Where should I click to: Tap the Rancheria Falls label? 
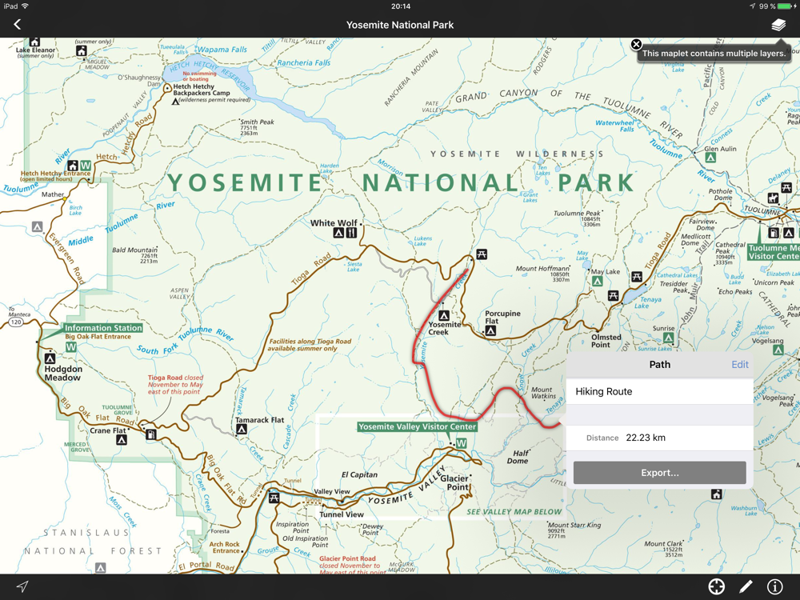[x=303, y=62]
